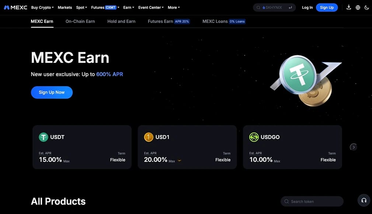Click the CXMT badge next to Futures

click(x=111, y=8)
